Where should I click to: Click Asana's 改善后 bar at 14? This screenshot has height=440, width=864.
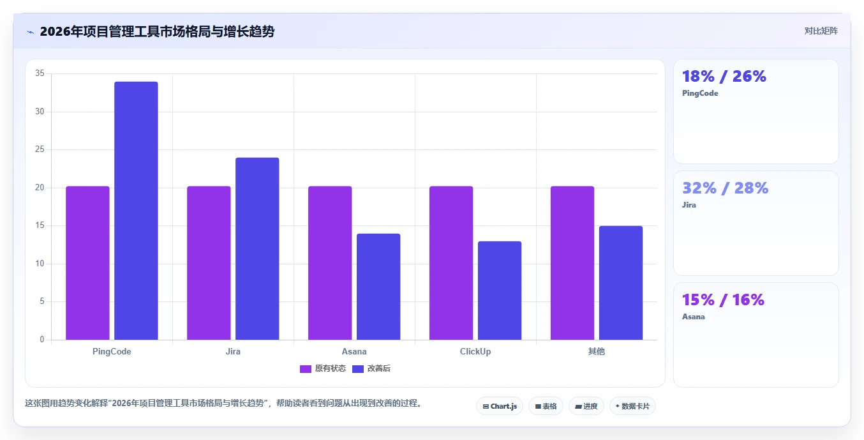coord(378,287)
